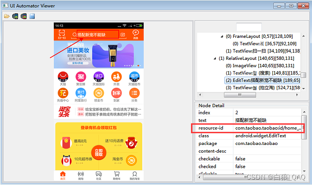Click the Save toolbar icon
Viewport: 312px width, 185px height.
[32, 16]
